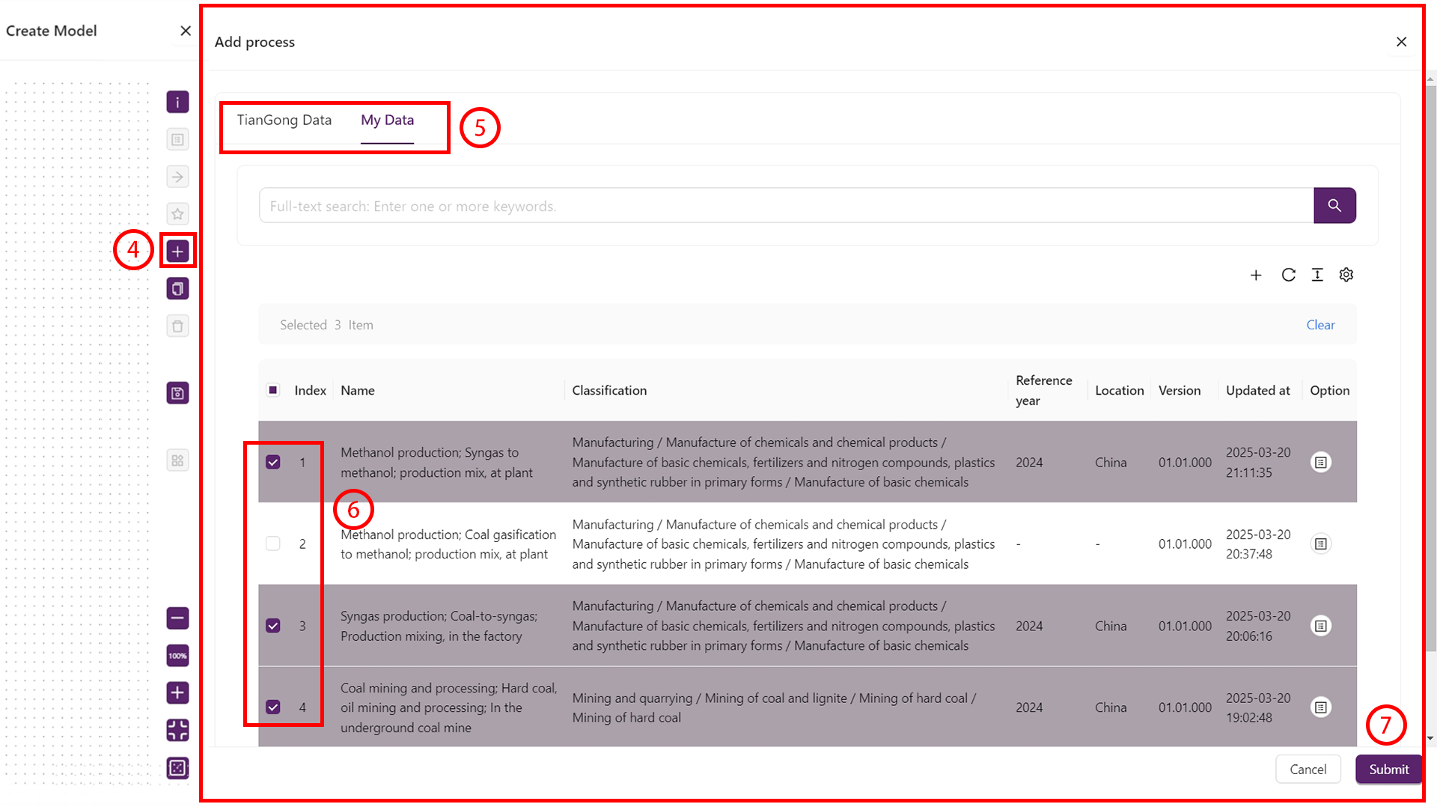Uncheck the Coal mining and processing row

coord(273,707)
